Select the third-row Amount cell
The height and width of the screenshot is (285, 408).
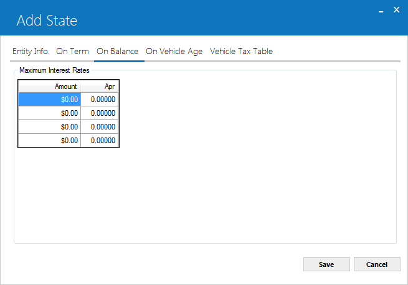click(x=49, y=127)
